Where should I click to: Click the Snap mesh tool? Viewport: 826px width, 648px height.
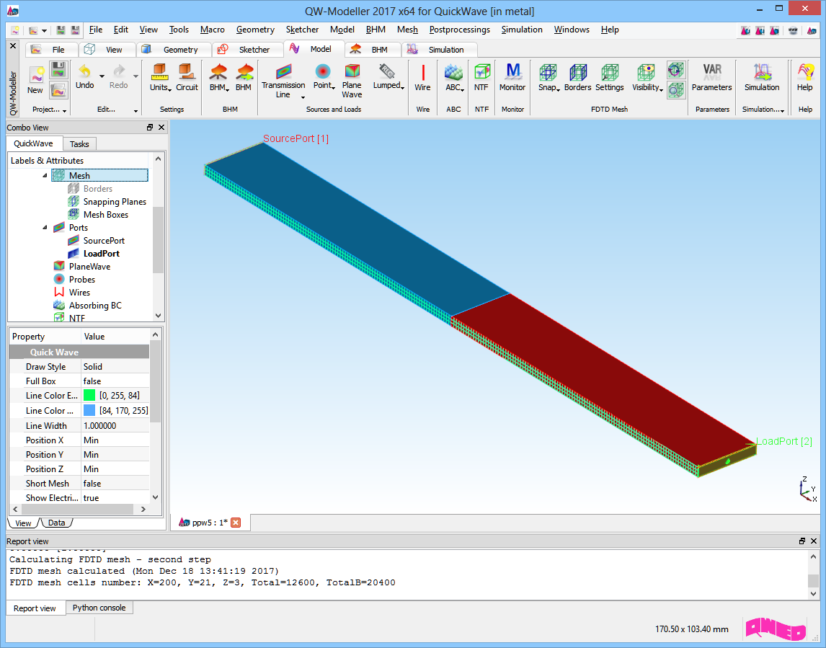click(x=548, y=72)
